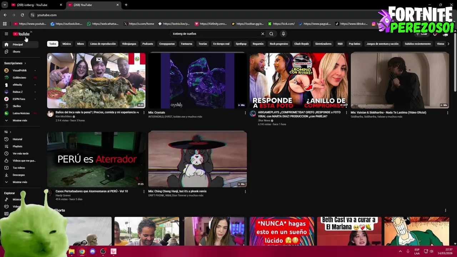This screenshot has height=257, width=457.
Task: Open the Skrillex subscription channel
Action: click(x=20, y=106)
